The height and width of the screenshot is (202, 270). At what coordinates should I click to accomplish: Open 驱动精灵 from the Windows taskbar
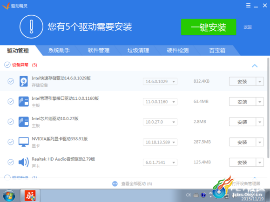click(x=30, y=195)
